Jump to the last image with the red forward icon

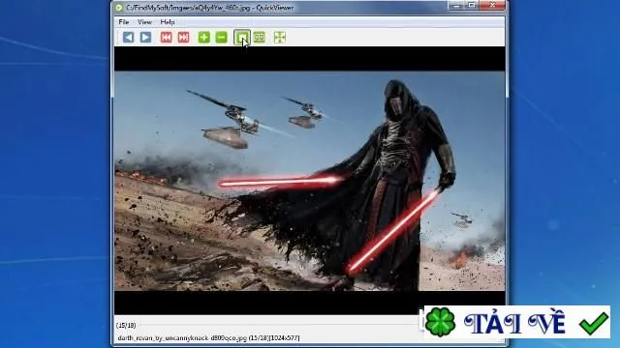point(183,38)
